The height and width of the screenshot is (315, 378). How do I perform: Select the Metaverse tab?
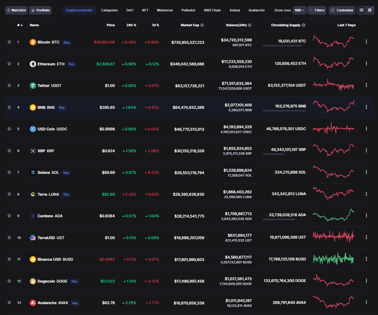pyautogui.click(x=165, y=10)
